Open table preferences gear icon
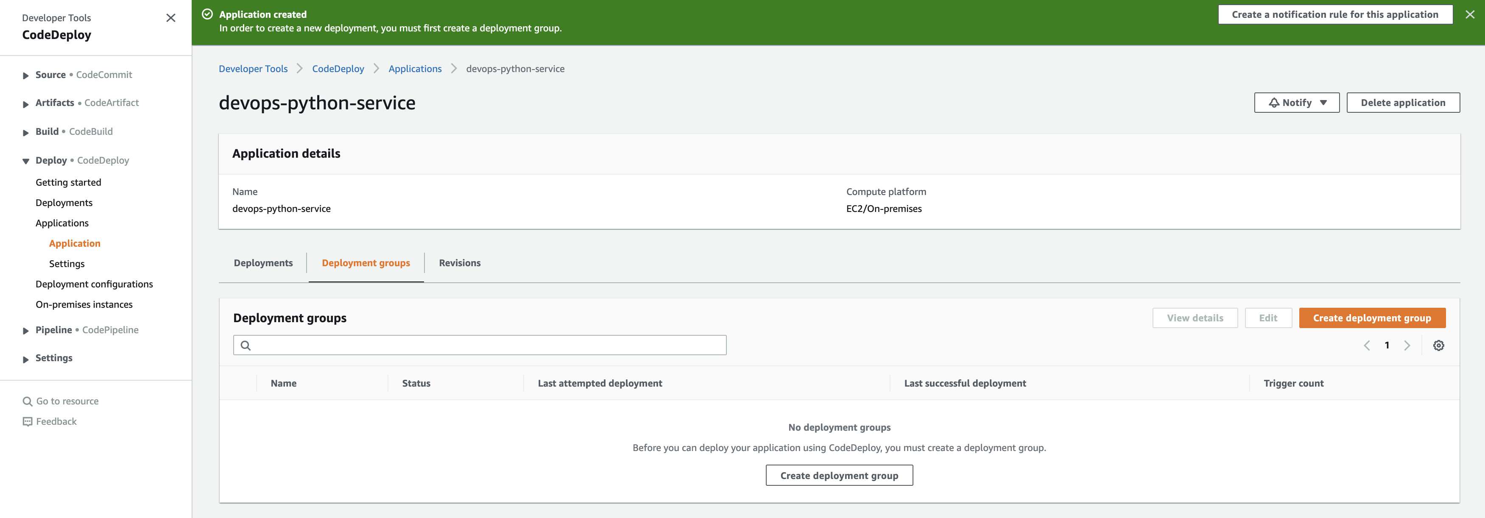1485x518 pixels. 1438,346
